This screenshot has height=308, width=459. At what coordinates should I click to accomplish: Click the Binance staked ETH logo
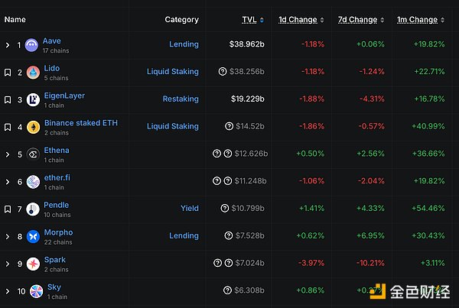(32, 127)
